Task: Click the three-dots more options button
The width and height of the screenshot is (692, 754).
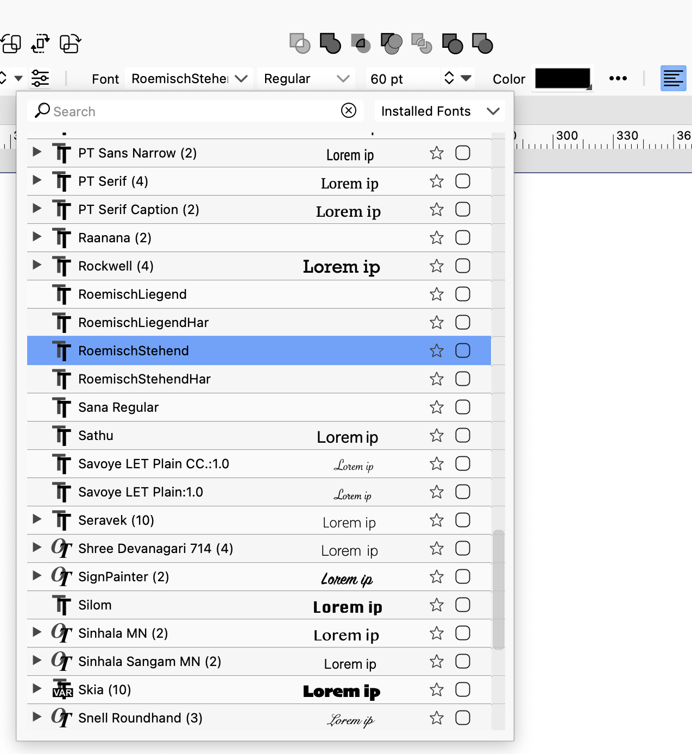Action: click(618, 79)
